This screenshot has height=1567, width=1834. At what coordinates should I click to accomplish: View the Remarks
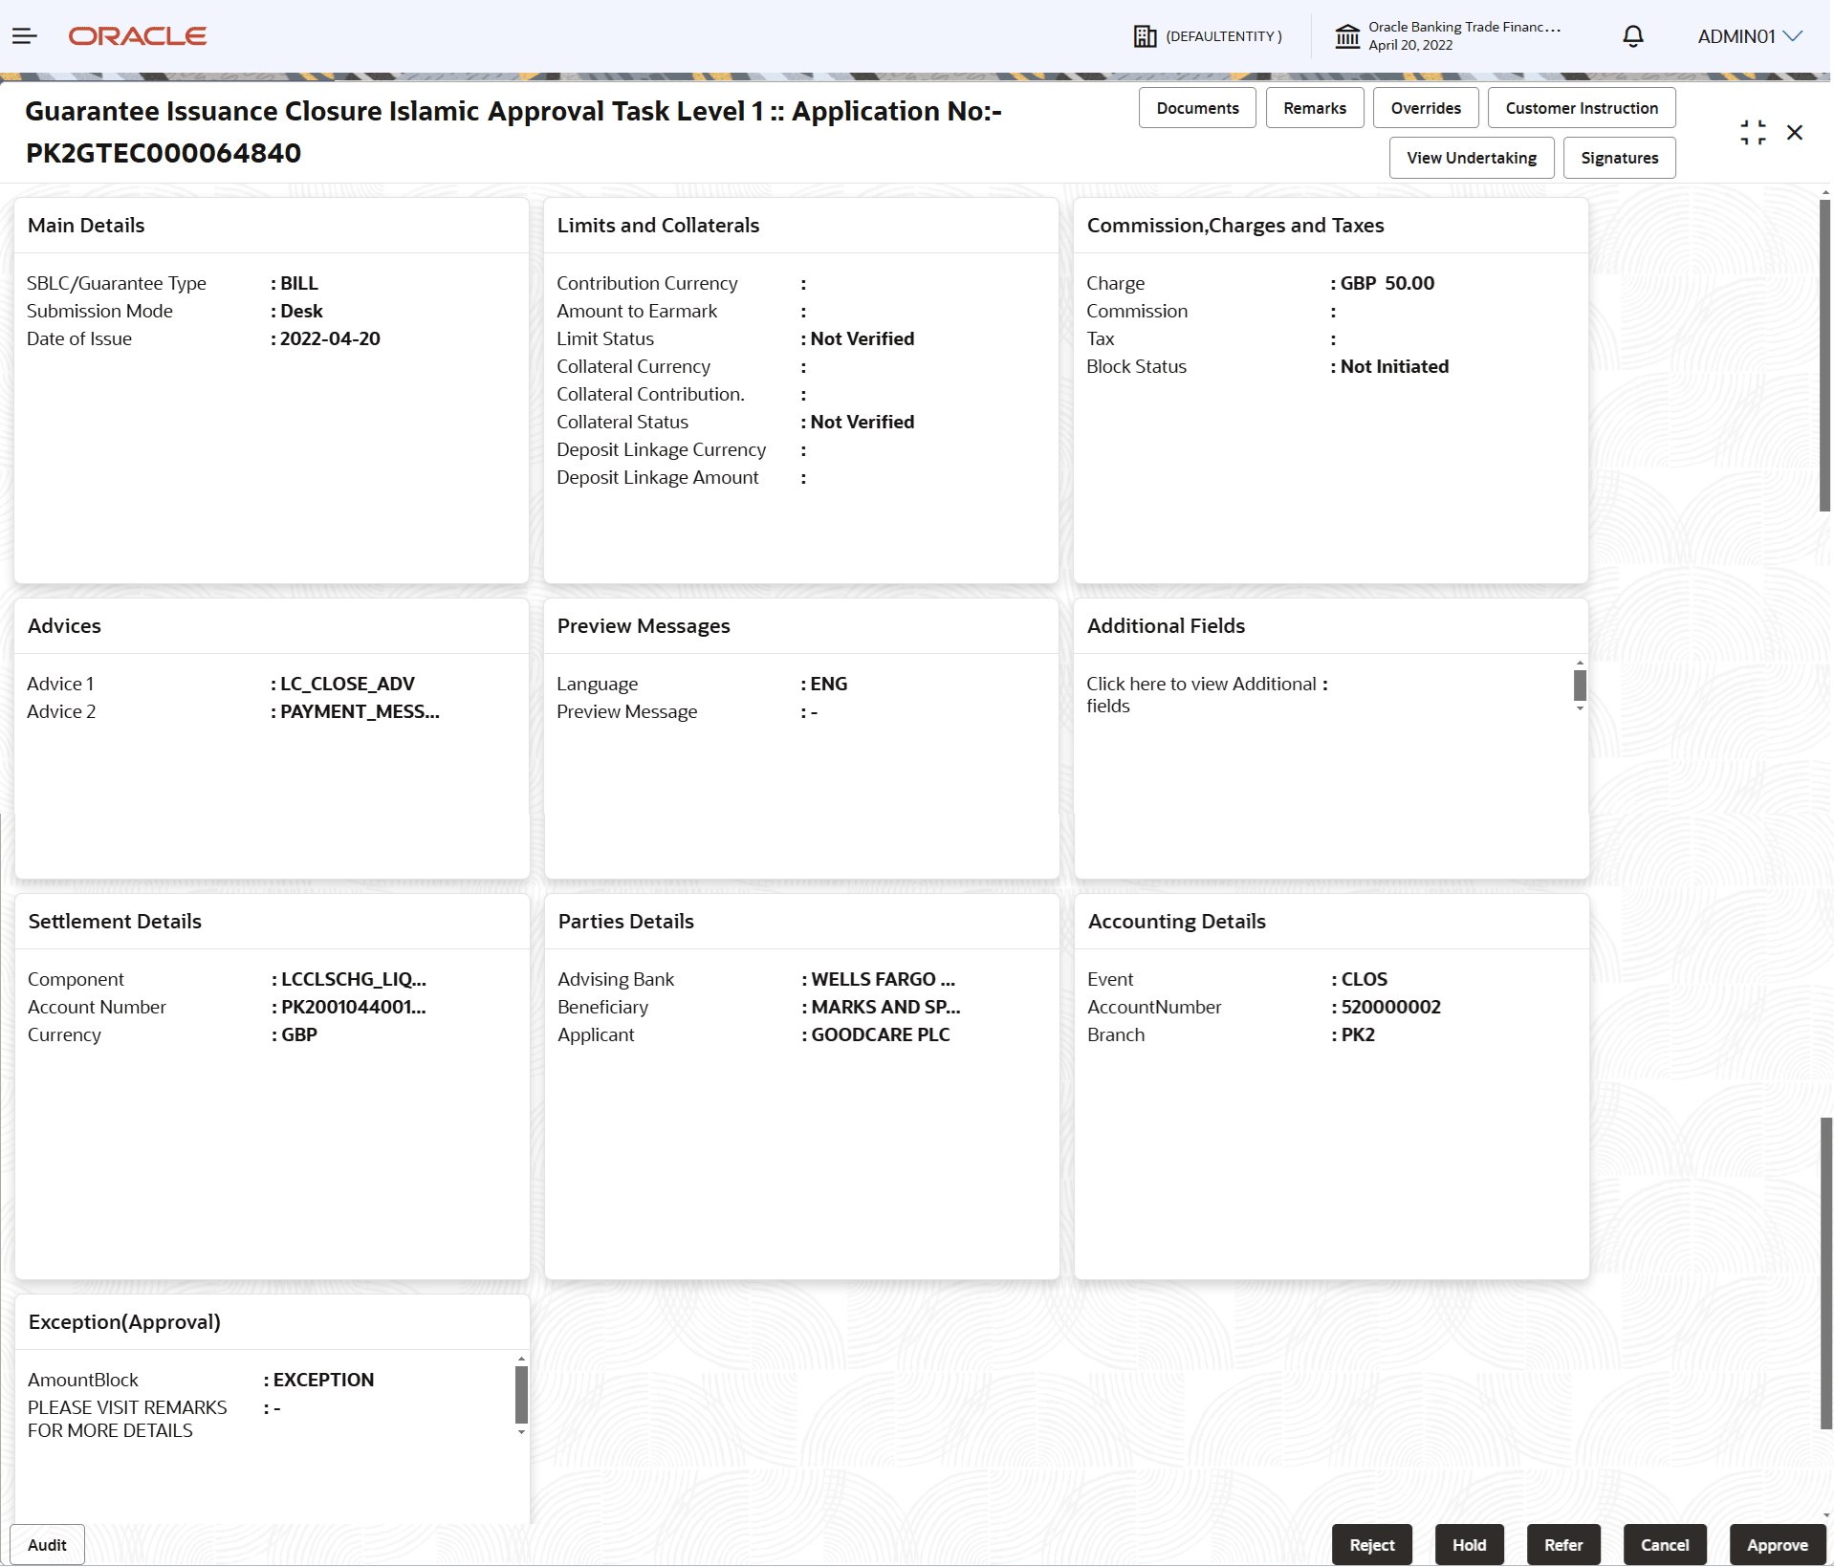(1314, 107)
